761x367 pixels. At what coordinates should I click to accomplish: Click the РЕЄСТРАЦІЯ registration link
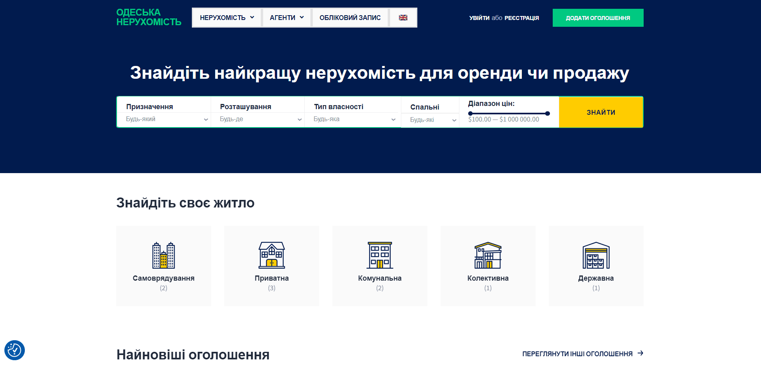tap(521, 18)
